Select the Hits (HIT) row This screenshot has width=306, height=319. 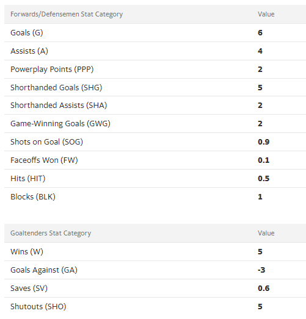tap(155, 179)
